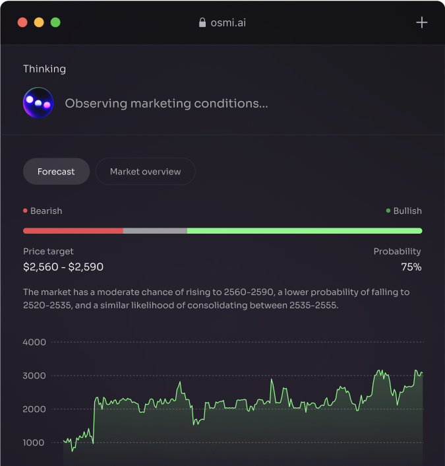Click the red close window button
This screenshot has height=466, width=445.
click(22, 22)
